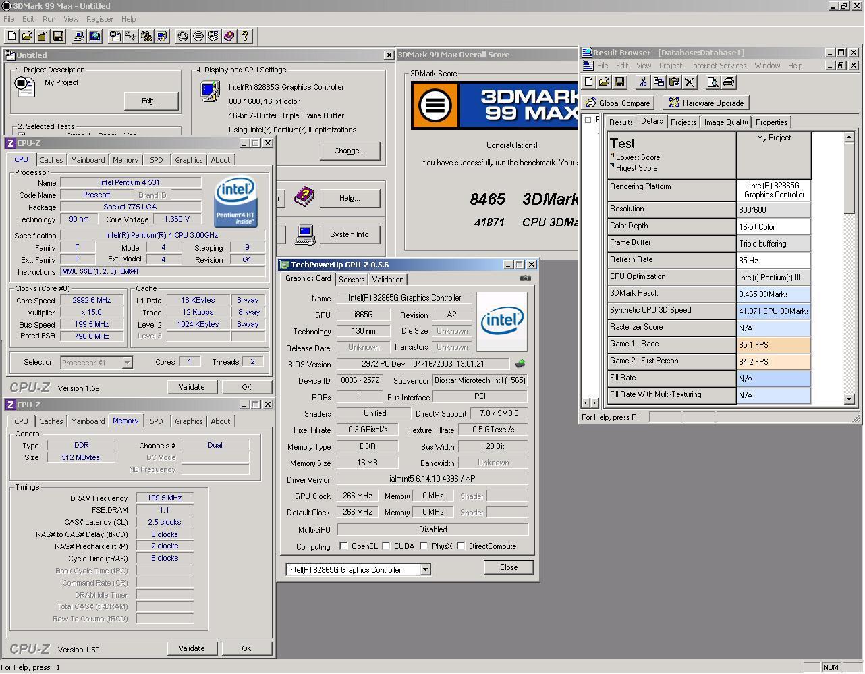This screenshot has height=674, width=865.
Task: Click Validate in the upper CPU-Z window
Action: pos(192,387)
